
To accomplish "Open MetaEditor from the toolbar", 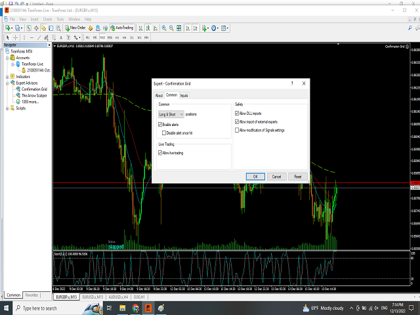I will 91,28.
